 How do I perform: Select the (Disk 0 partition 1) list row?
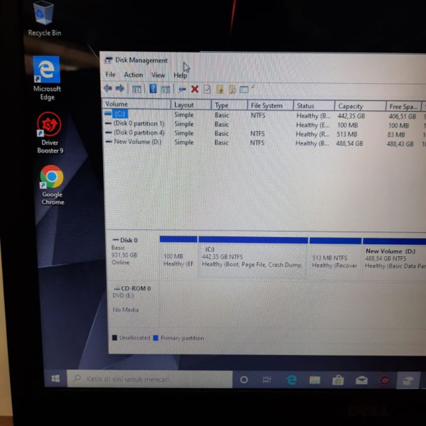[138, 124]
